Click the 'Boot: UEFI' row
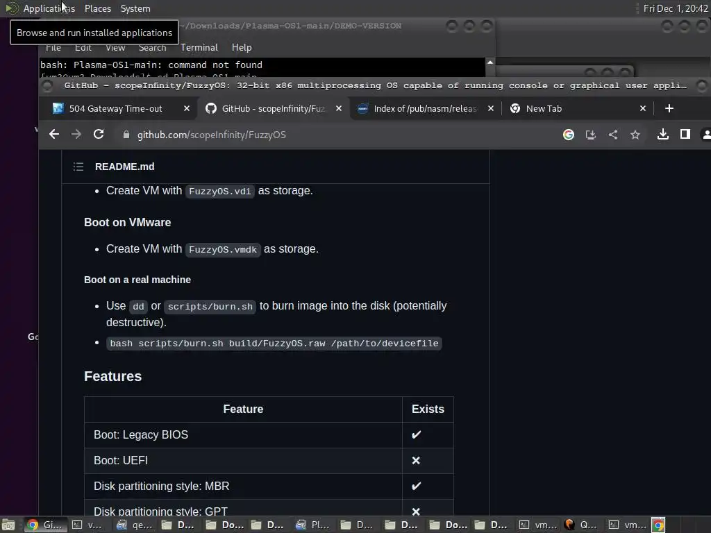Viewport: 711px width, 533px height. click(269, 461)
